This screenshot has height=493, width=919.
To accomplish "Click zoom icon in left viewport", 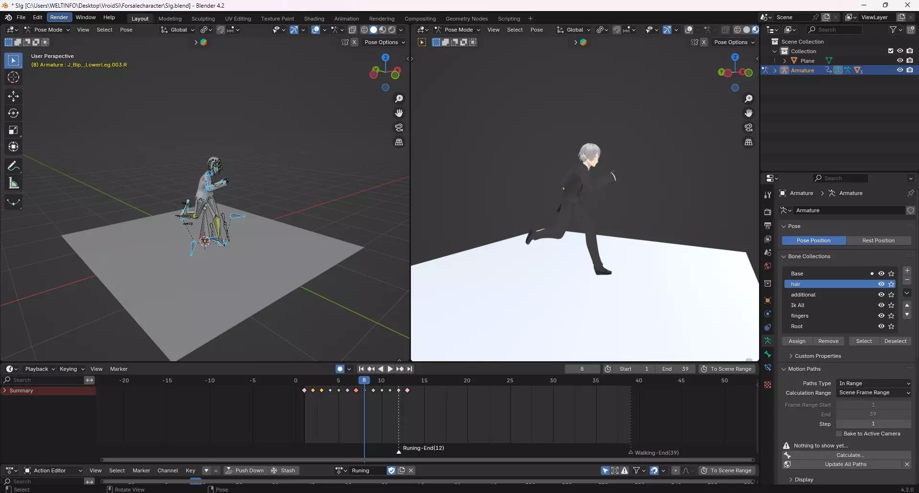I will coord(399,99).
